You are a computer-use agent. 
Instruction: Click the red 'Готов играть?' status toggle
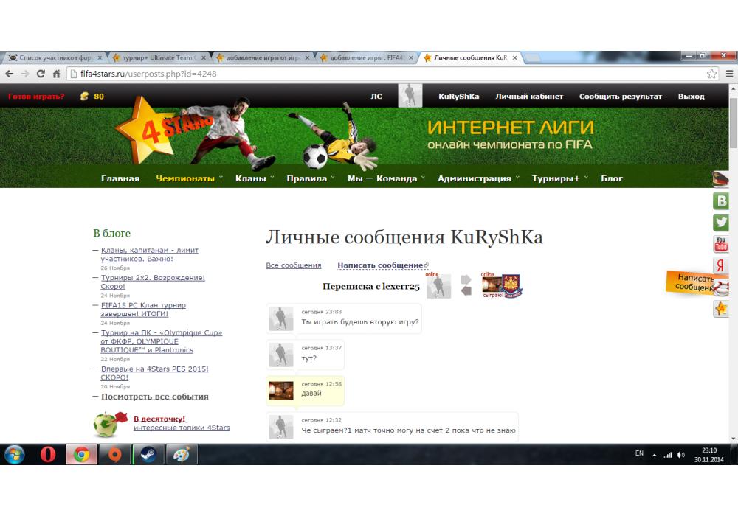click(36, 97)
